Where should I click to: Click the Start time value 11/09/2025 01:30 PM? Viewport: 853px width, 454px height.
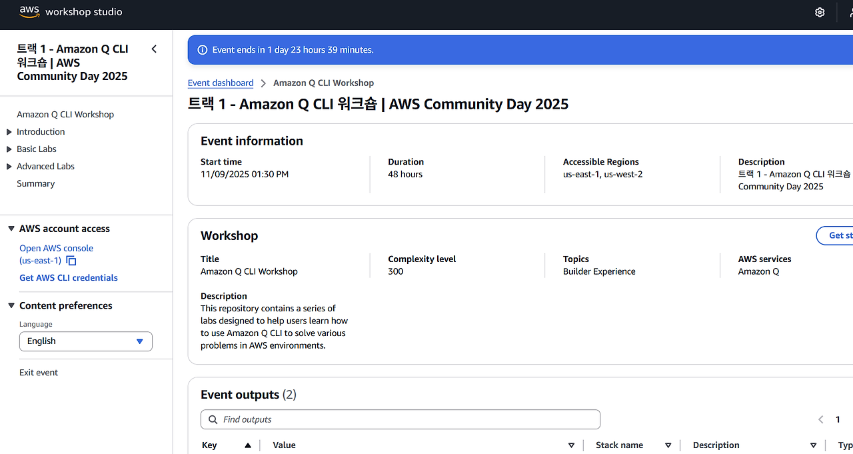point(245,175)
